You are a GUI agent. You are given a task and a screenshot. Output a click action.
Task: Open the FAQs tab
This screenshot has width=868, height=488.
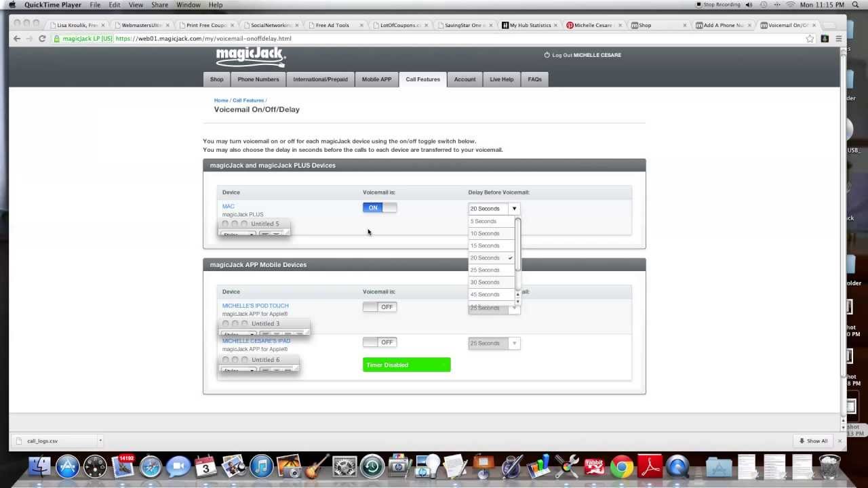pos(535,79)
